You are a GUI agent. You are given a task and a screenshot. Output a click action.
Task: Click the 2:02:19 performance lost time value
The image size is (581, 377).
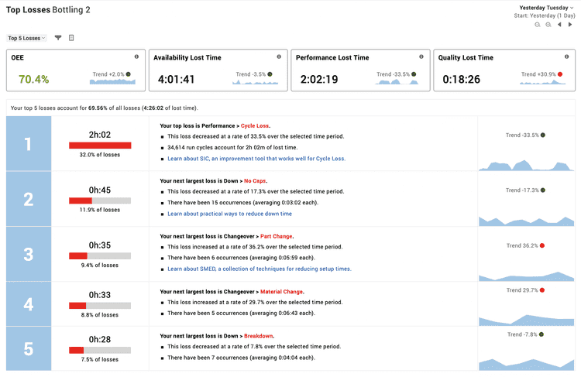point(319,79)
